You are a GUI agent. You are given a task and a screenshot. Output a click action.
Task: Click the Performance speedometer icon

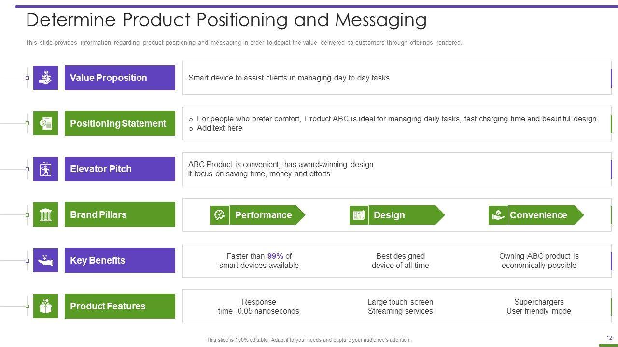220,215
